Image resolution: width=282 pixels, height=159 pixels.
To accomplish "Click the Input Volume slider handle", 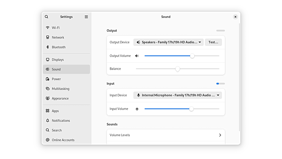I will (x=191, y=109).
